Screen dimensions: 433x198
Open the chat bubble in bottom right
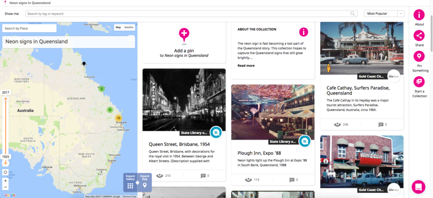click(x=418, y=187)
